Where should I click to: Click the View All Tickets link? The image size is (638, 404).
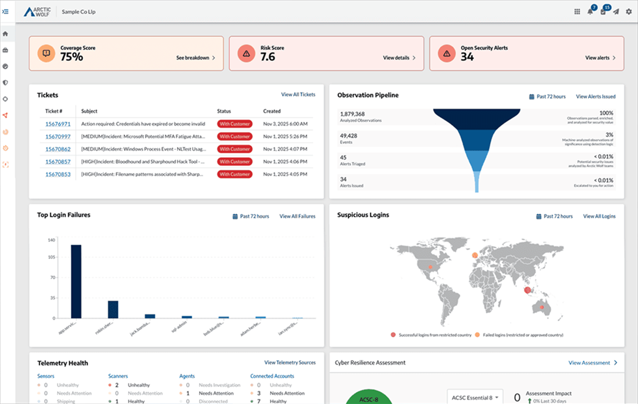coord(298,95)
